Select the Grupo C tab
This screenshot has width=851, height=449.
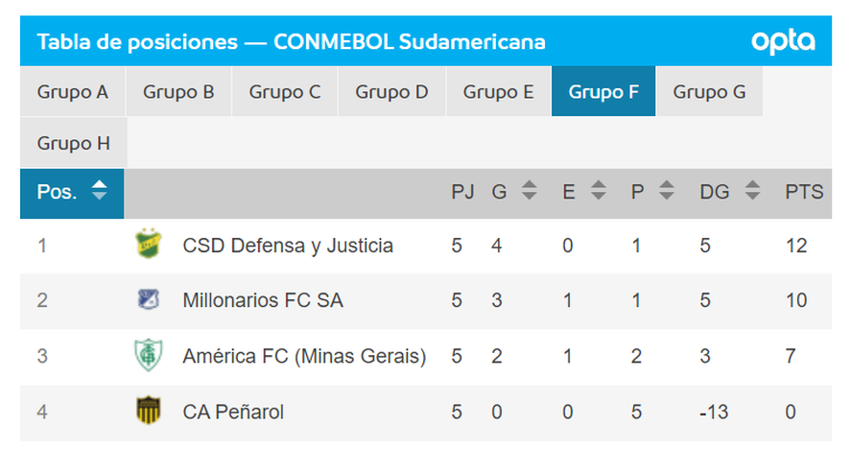285,92
